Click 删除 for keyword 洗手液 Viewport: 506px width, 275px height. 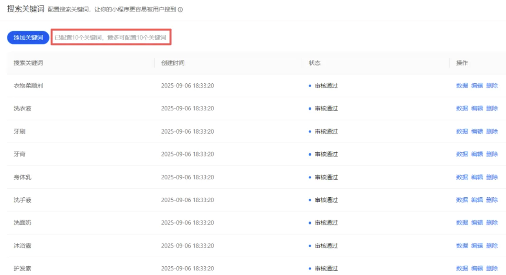click(492, 200)
